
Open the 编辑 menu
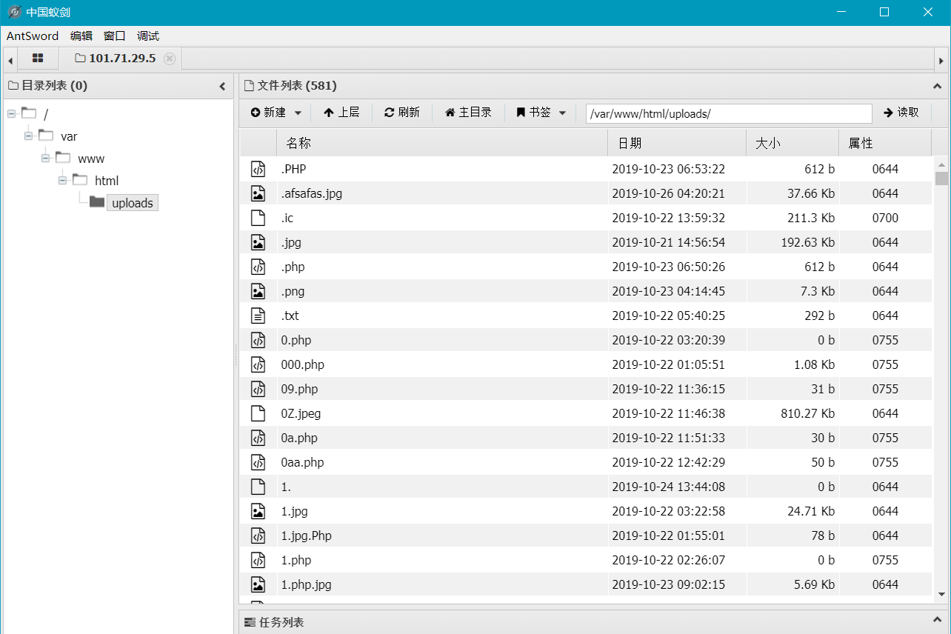[x=81, y=36]
